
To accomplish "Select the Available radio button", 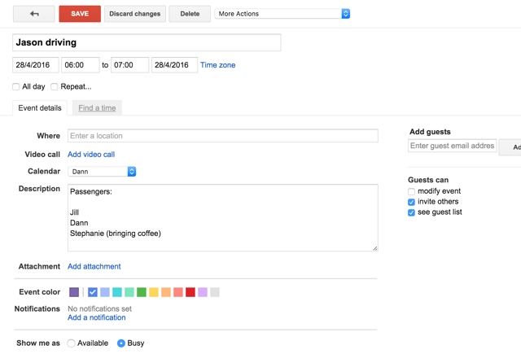I will click(72, 343).
